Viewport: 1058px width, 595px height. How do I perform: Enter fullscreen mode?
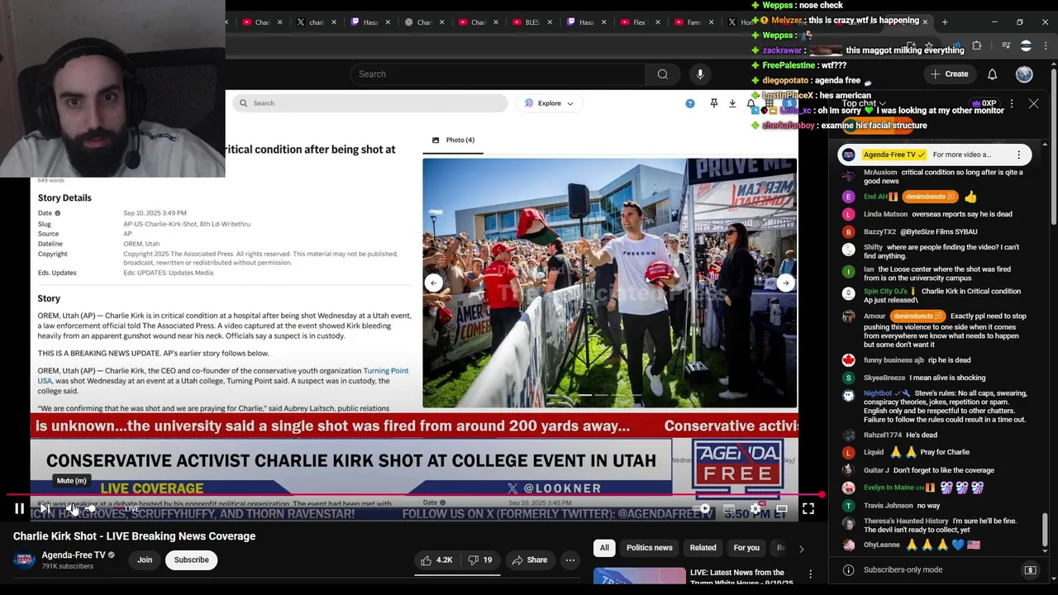[808, 509]
